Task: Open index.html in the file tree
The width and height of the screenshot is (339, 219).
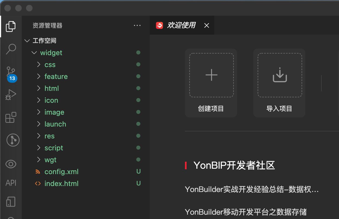Action: [61, 184]
